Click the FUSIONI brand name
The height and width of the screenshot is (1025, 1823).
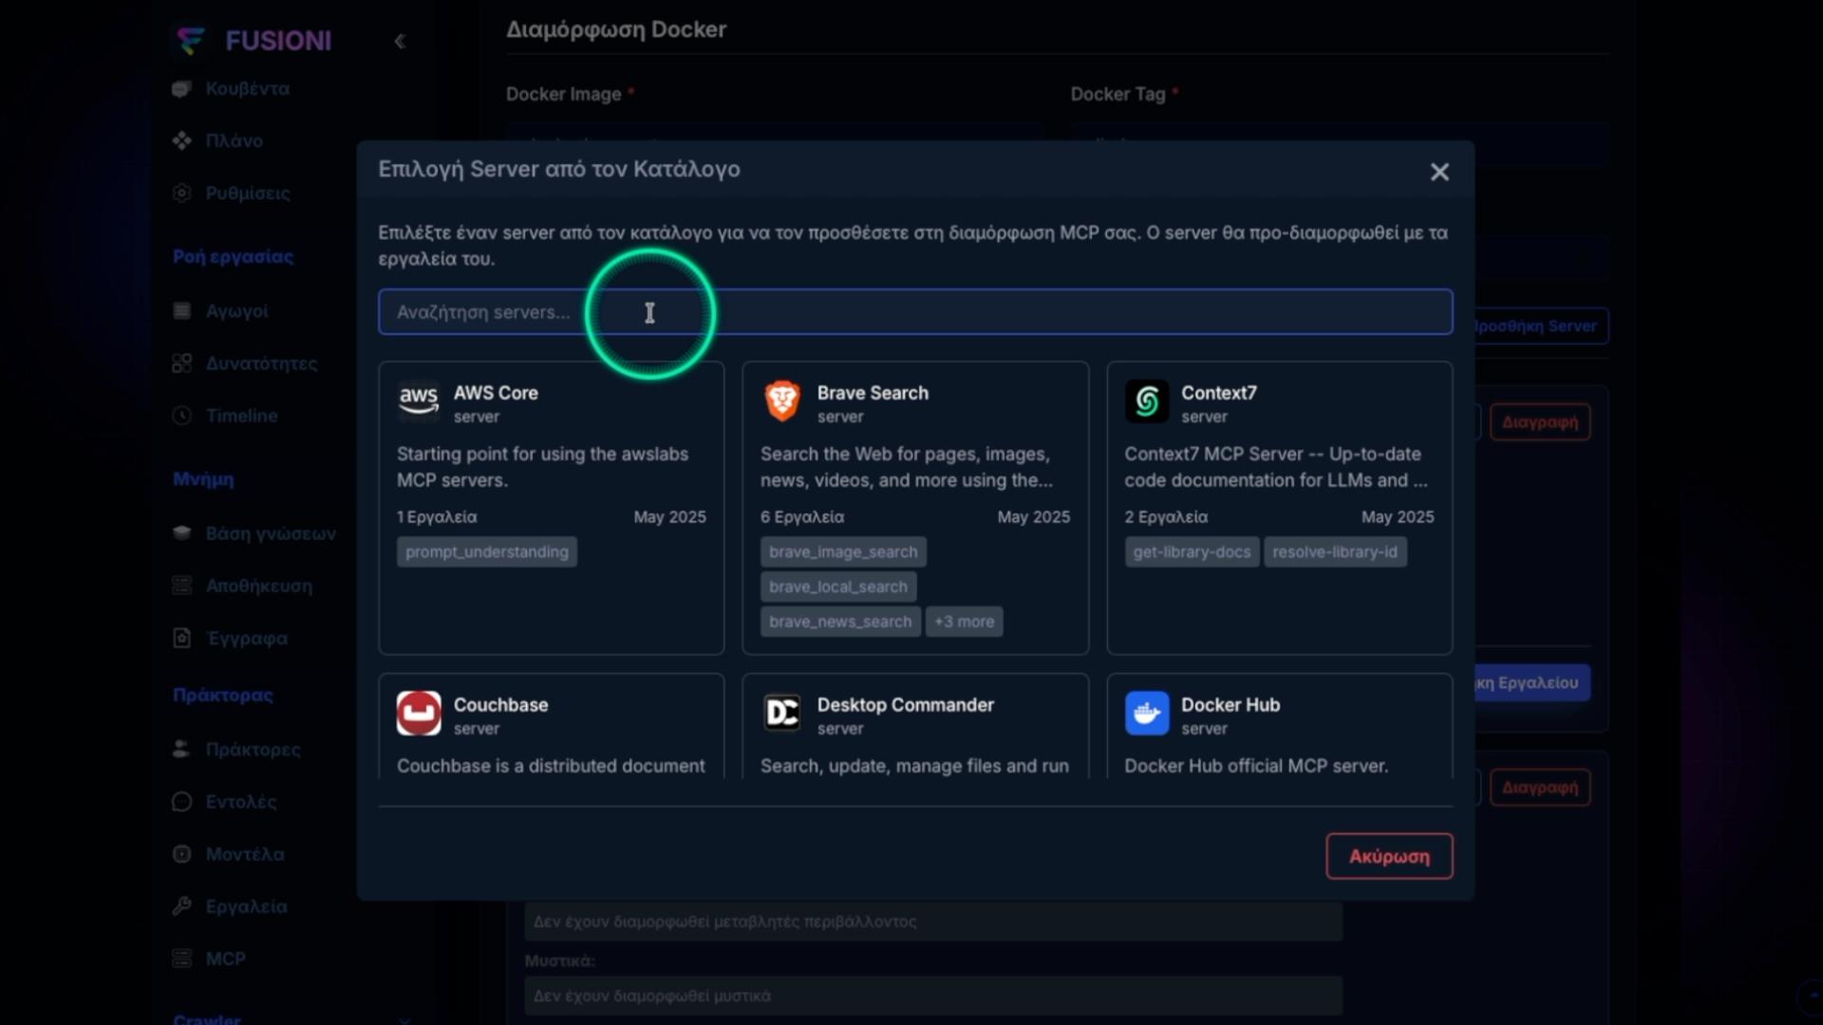[x=278, y=41]
